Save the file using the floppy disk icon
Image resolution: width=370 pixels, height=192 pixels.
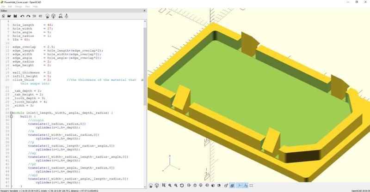click(x=15, y=16)
